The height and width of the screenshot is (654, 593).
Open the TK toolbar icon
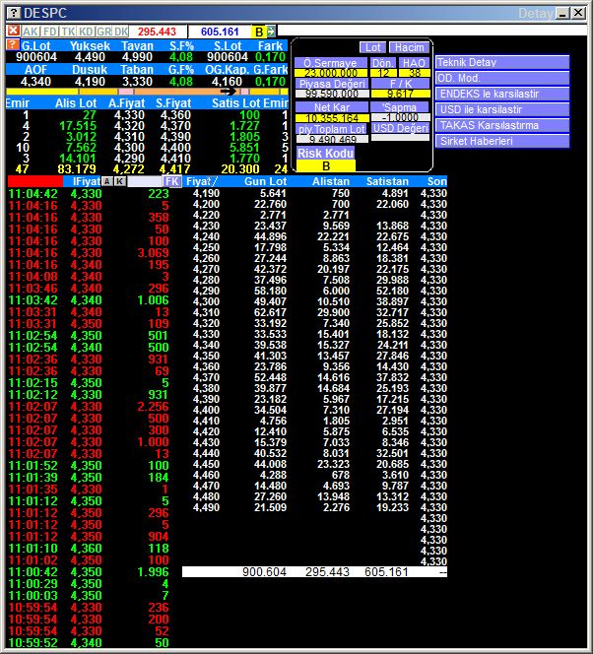pos(68,32)
